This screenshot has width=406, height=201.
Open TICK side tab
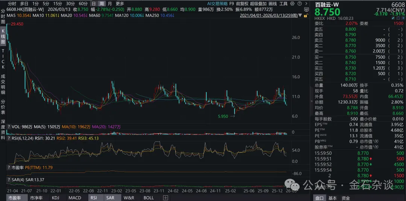coord(3,58)
